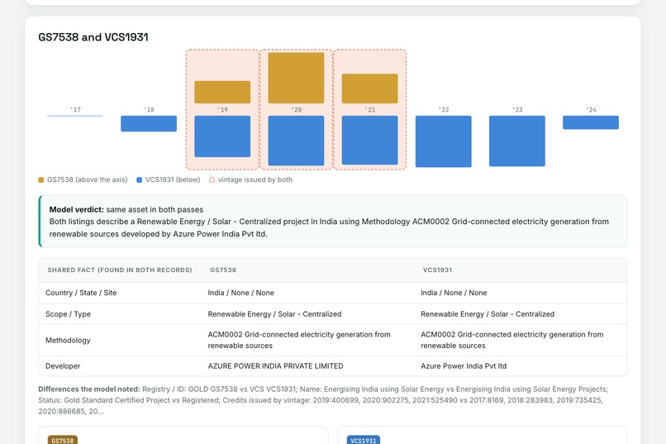
Task: Select the gold GS7538 bar for '21
Action: [370, 88]
